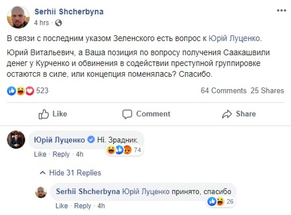Image resolution: width=291 pixels, height=215 pixels.
Task: Click the thumbs-up Like icon on post
Action: [44, 114]
